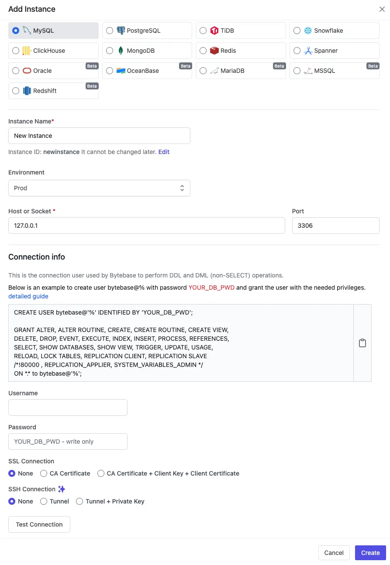Click the Test Connection button
Screen dimensions: 390x565
(39, 524)
